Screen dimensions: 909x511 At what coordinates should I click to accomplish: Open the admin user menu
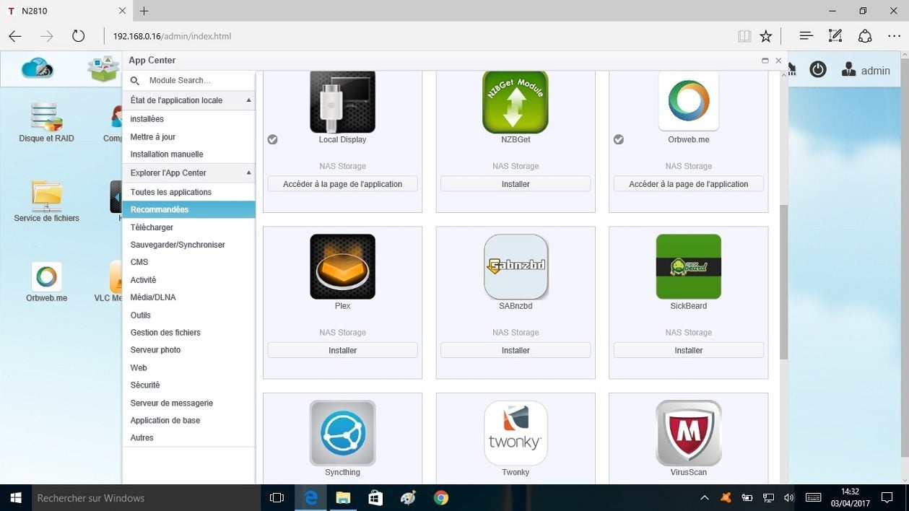pyautogui.click(x=866, y=70)
